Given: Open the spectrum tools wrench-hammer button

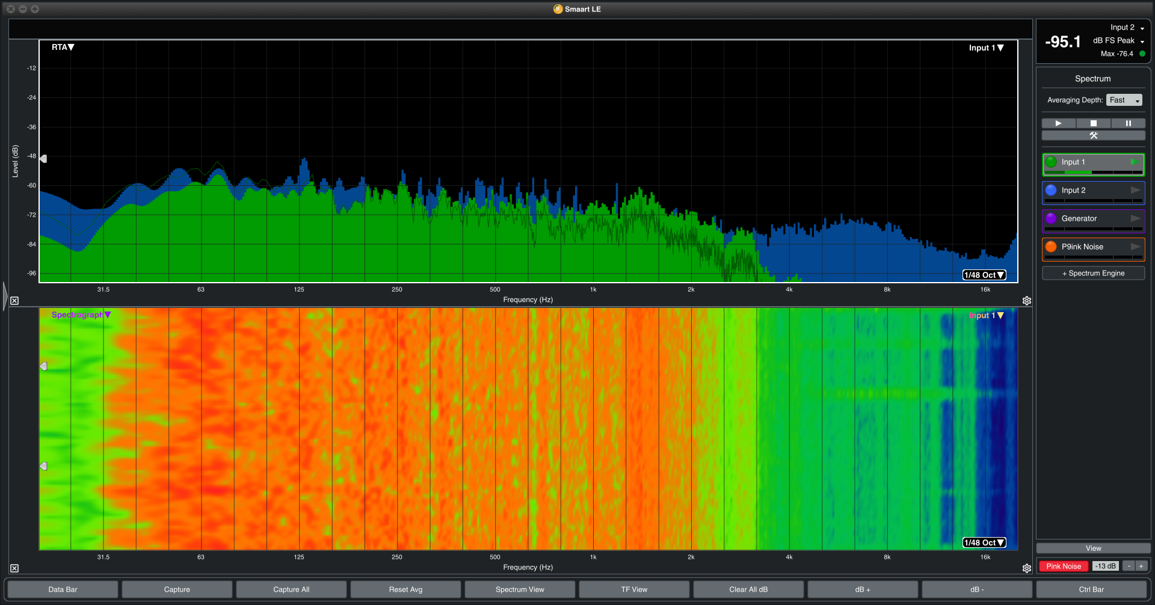Looking at the screenshot, I should (1093, 135).
